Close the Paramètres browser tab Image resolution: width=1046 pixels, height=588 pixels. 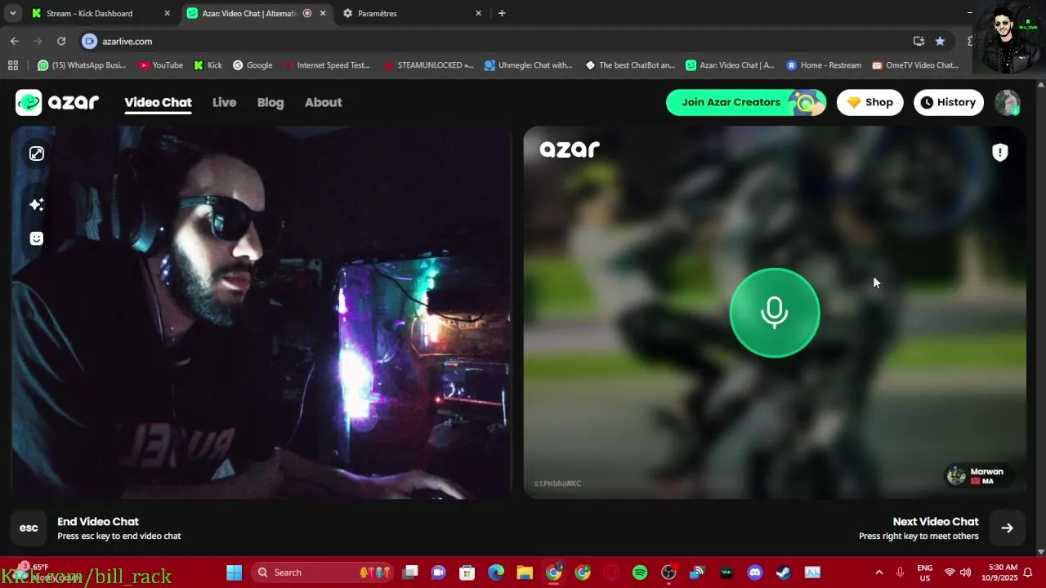click(x=478, y=13)
